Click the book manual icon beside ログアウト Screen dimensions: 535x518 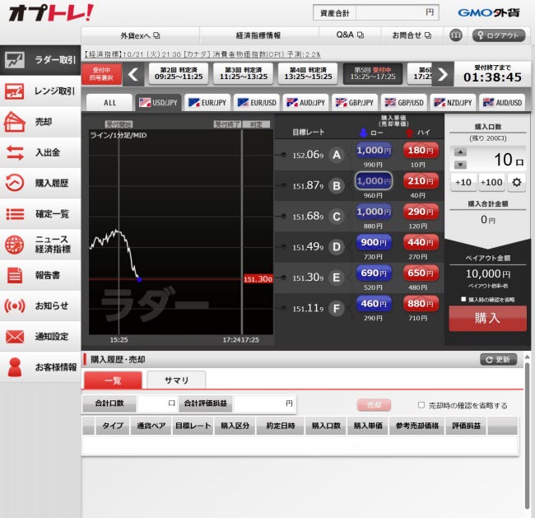coord(456,35)
